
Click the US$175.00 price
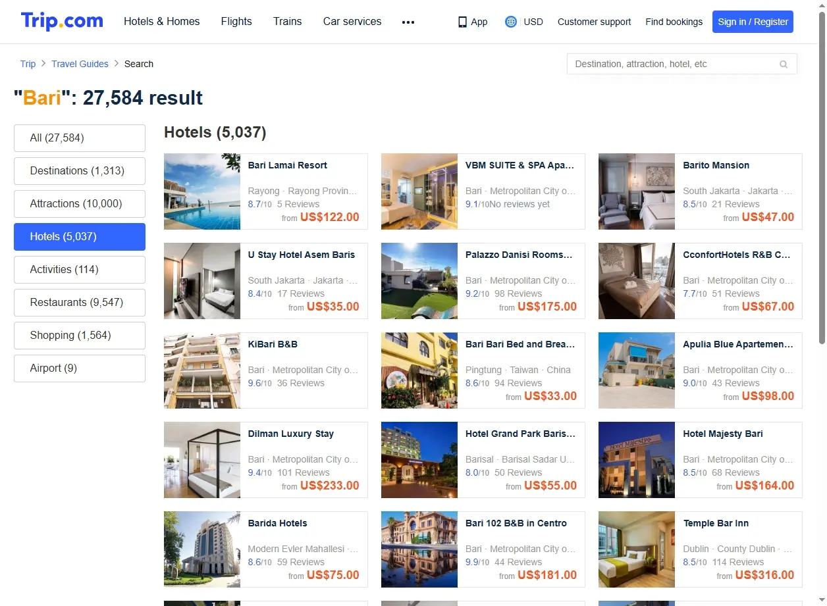pos(547,307)
